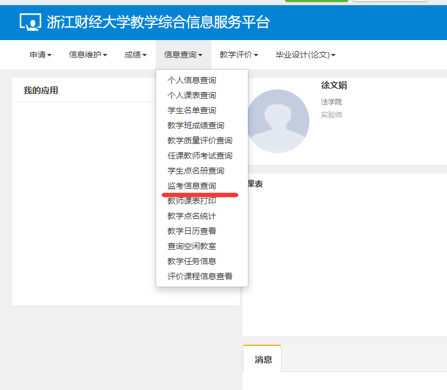Open the 申请 dropdown menu
The width and height of the screenshot is (447, 390).
click(x=40, y=55)
